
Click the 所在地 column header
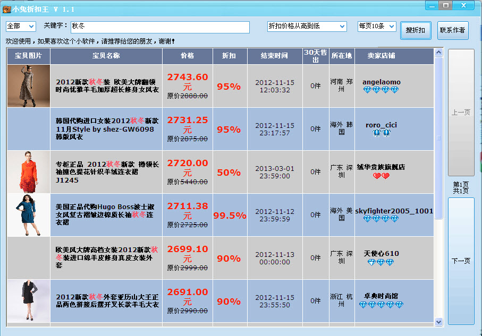[342, 56]
